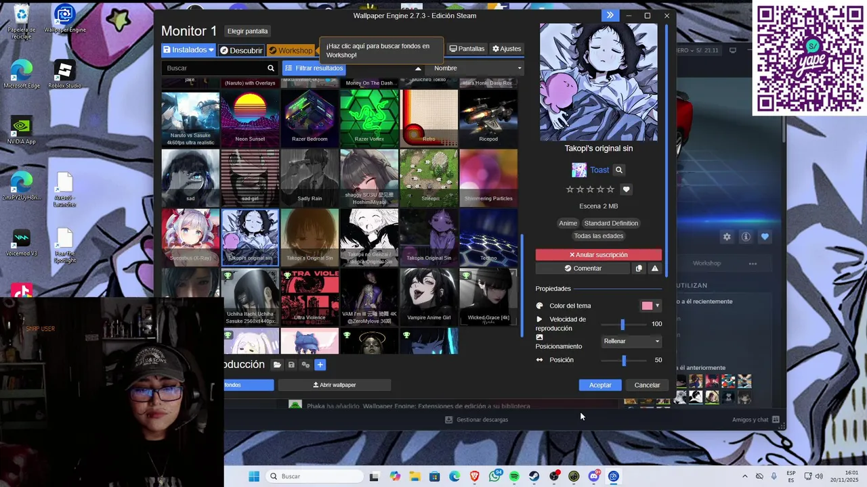Open playlist settings gears icon
867x487 pixels.
click(x=305, y=365)
